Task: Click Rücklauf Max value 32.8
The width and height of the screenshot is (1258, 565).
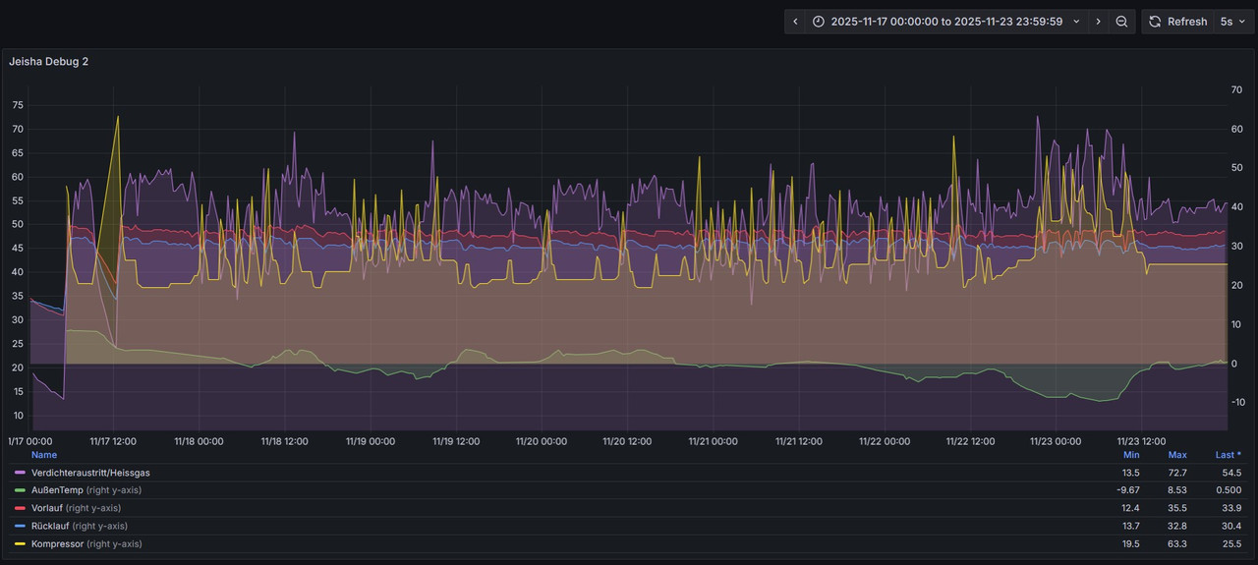Action: pos(1177,526)
